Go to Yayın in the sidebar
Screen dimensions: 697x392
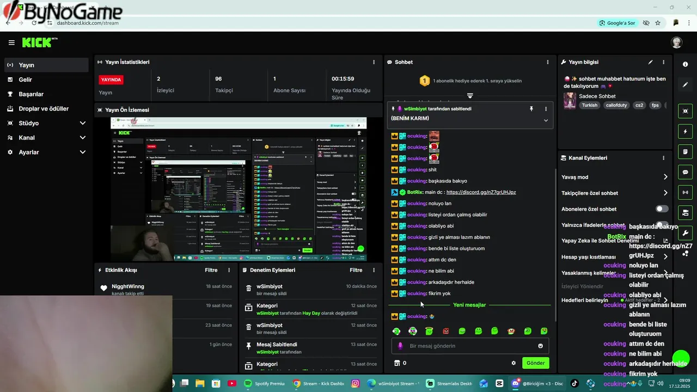[46, 65]
